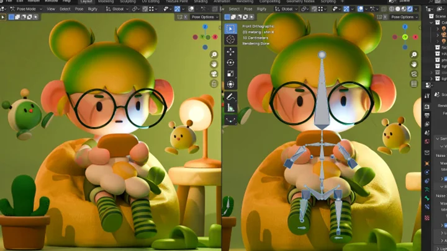Open properties editor type dropdown
This screenshot has width=447, height=251.
click(x=429, y=85)
